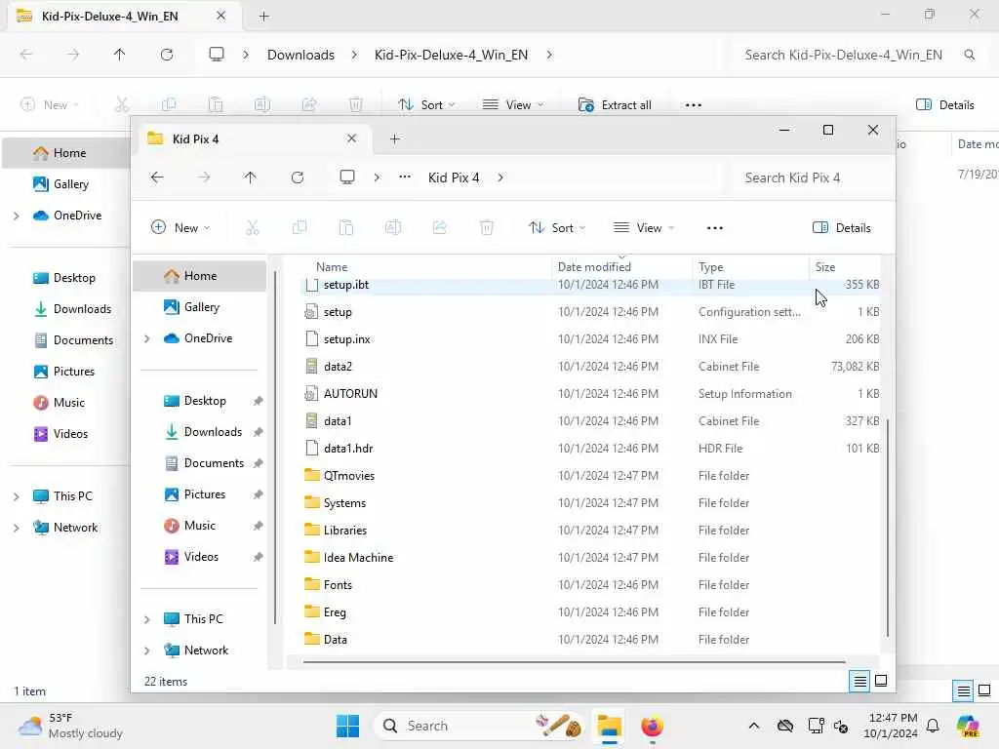
Task: Select the Kid-Pix-Deluxe-4_Win_EN tab
Action: [124, 16]
